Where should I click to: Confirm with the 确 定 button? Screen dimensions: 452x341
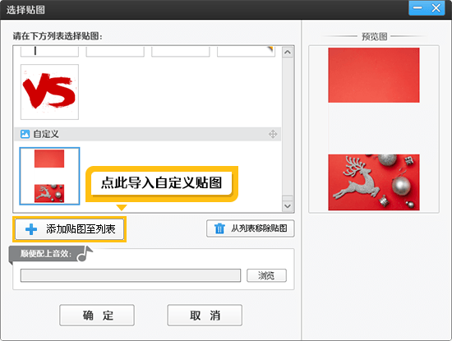point(97,315)
